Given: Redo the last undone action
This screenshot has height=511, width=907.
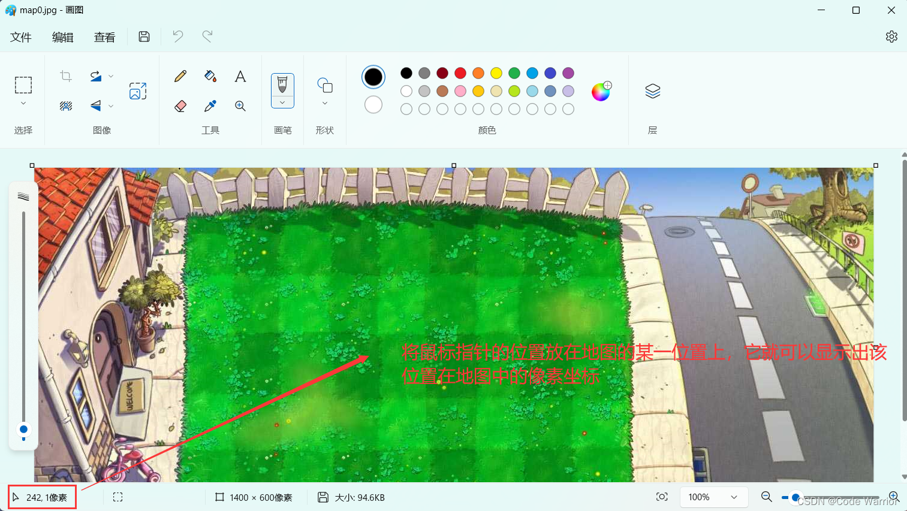Looking at the screenshot, I should point(207,37).
